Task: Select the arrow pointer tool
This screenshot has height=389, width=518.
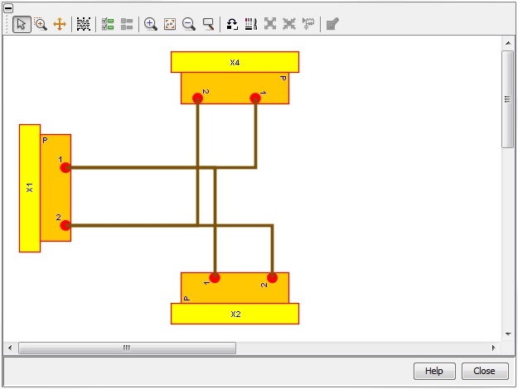Action: (22, 24)
